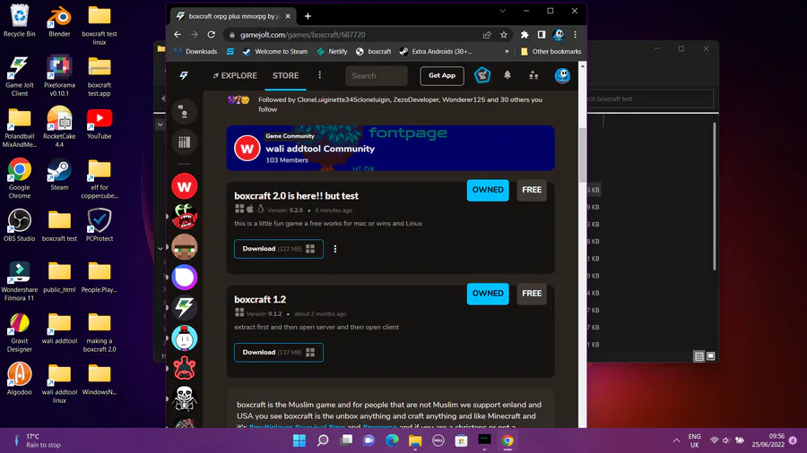Screen dimensions: 807x453
Task: Select the boxcraft orpg plus mmorpg tab
Action: (x=232, y=16)
